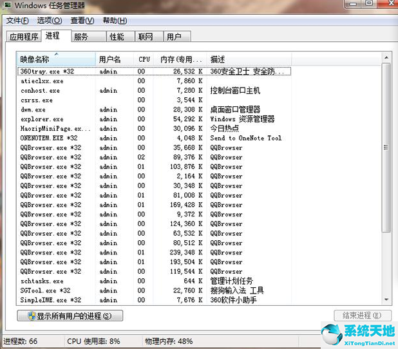The width and height of the screenshot is (398, 349).
Task: Click the Send to OneNote Tool description
Action: (246, 138)
